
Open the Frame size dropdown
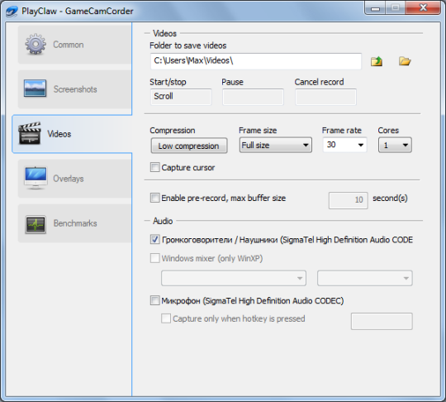276,145
